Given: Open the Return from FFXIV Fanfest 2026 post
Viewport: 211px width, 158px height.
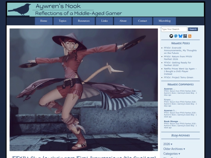Looking at the screenshot, I should [178, 58].
